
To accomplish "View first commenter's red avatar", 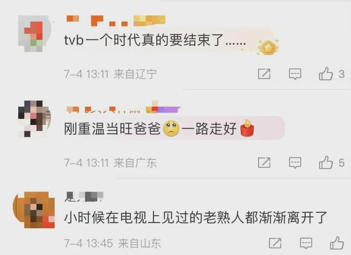I will [x=34, y=34].
